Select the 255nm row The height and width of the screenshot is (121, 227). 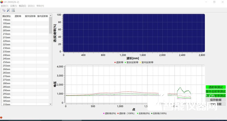[x=25, y=66]
